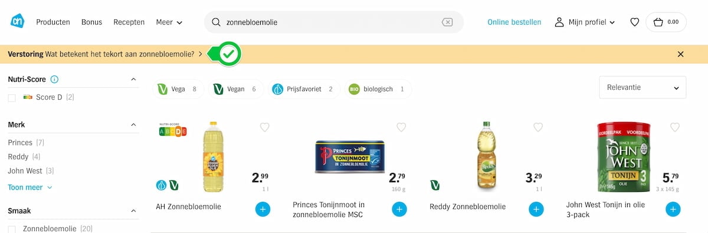Click into the search input field
Image resolution: width=708 pixels, height=233 pixels.
pos(330,22)
